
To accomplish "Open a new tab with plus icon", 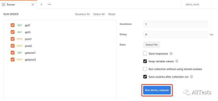I will click(x=41, y=4).
